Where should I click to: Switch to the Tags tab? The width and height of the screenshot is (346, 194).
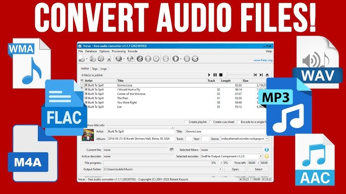[95, 69]
